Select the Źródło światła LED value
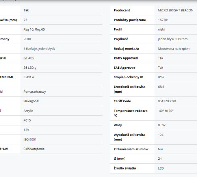197x177 pixels. pos(161,168)
